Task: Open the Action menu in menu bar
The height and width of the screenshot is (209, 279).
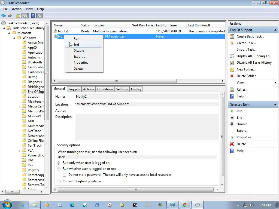Action: [17, 9]
